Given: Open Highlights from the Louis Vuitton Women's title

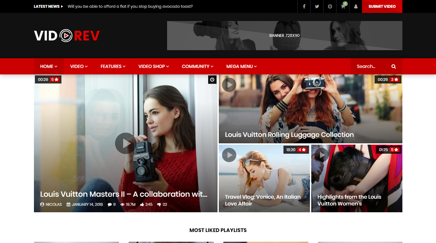Looking at the screenshot, I should tap(349, 200).
